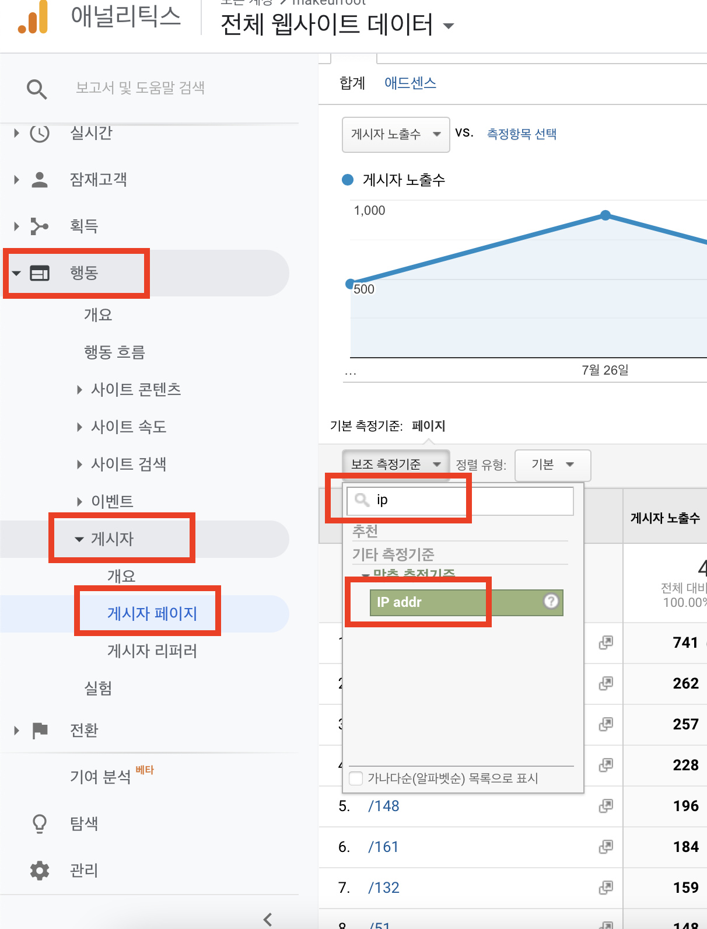Open page link icon in the /148 row

point(606,806)
